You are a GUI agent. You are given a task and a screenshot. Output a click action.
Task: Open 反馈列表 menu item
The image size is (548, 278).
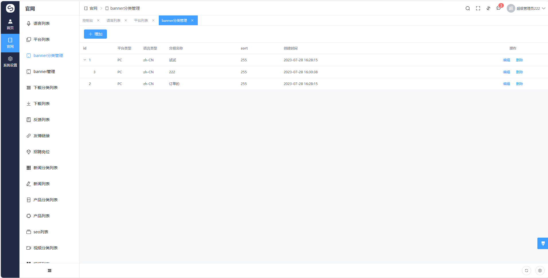coord(49,120)
